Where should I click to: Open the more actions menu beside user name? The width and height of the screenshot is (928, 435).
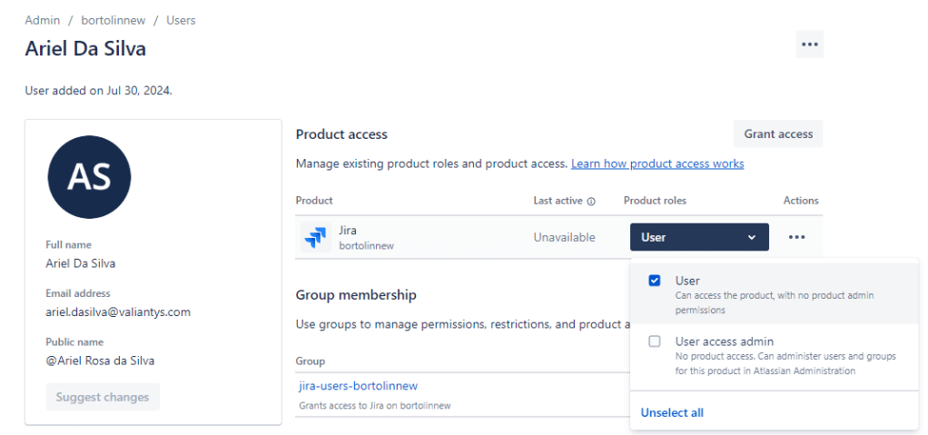tap(809, 44)
